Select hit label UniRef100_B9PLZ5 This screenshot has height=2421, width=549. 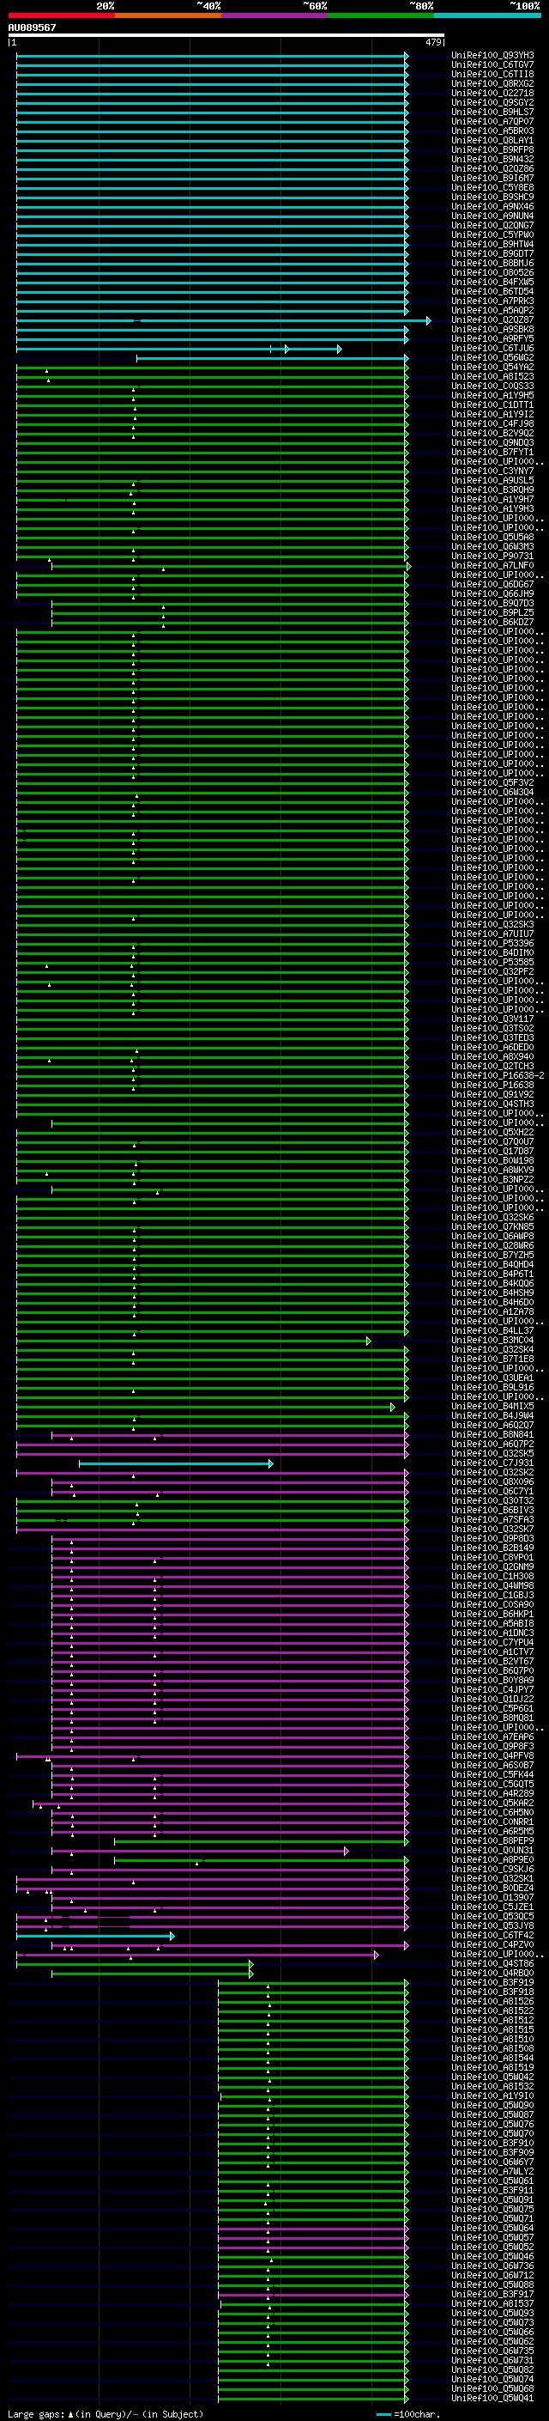pyautogui.click(x=492, y=613)
